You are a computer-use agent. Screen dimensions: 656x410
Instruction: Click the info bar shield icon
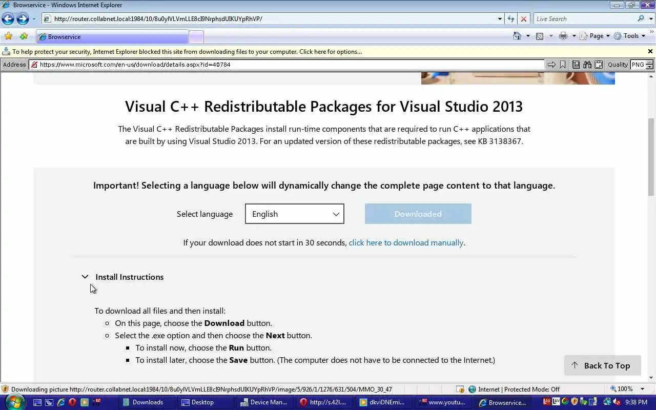[x=6, y=51]
